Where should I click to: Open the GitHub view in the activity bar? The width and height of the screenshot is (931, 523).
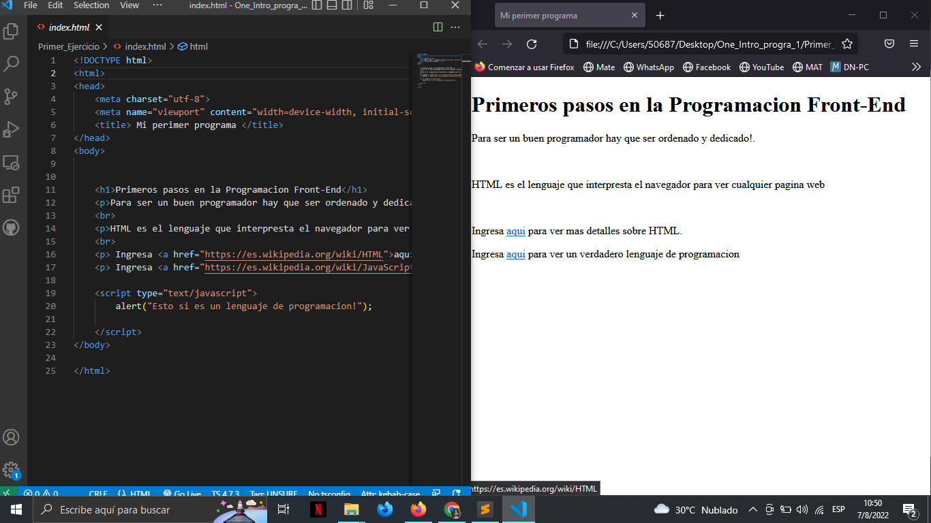coord(11,227)
